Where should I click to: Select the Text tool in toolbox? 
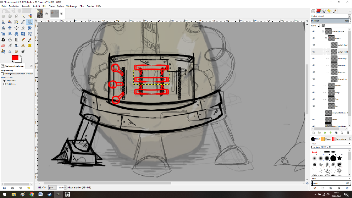3,39
